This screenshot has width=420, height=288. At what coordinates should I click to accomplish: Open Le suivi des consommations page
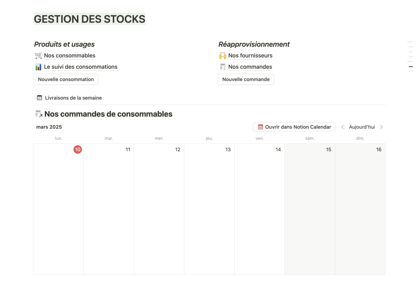point(81,67)
